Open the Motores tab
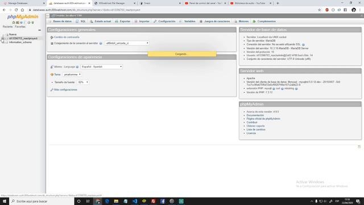364x205 pixels. click(x=241, y=22)
